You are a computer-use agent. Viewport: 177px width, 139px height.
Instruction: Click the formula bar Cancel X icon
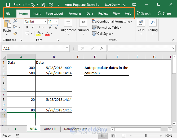click(83, 48)
